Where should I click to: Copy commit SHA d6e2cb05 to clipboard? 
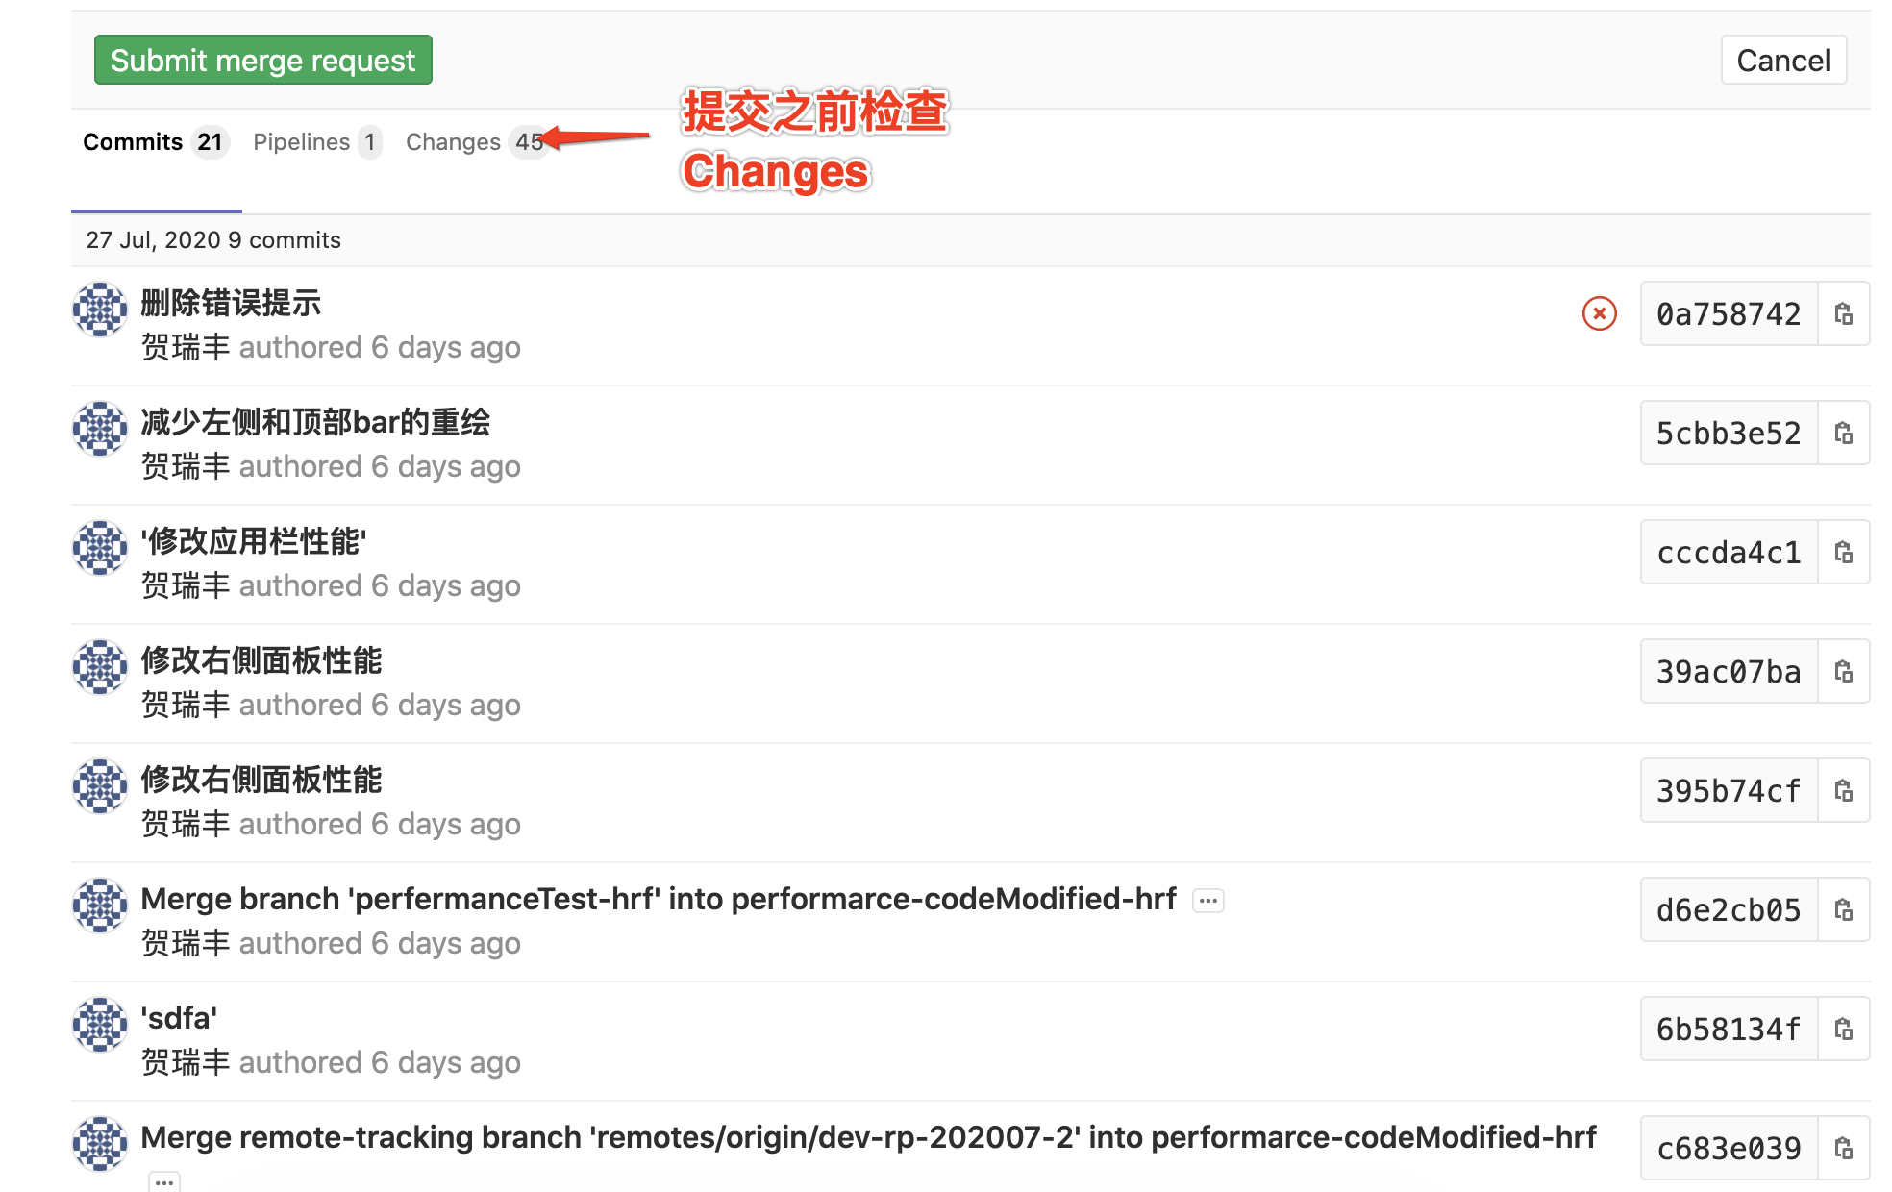(x=1843, y=909)
